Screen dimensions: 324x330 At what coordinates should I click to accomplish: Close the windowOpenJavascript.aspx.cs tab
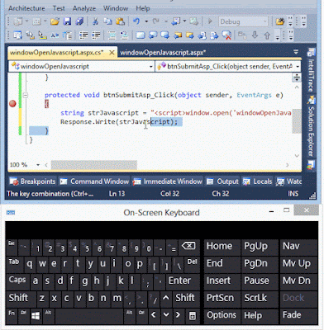(112, 52)
